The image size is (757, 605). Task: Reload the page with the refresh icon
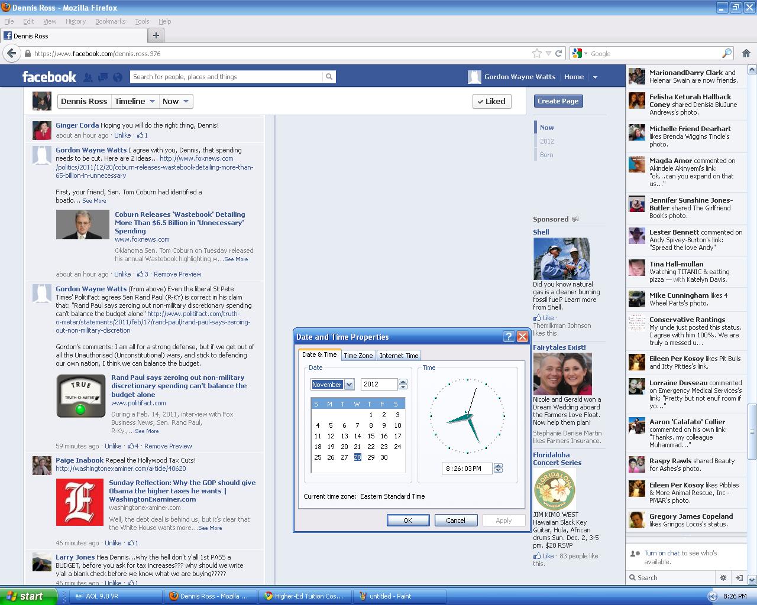point(558,53)
